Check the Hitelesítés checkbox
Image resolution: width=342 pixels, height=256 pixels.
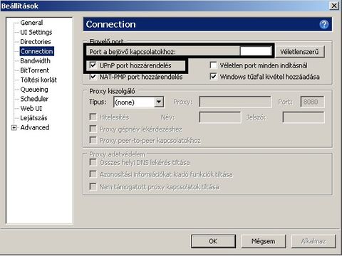pyautogui.click(x=93, y=117)
